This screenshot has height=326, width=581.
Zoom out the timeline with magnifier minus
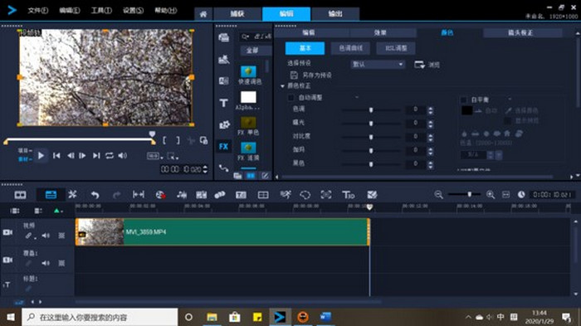click(x=439, y=194)
